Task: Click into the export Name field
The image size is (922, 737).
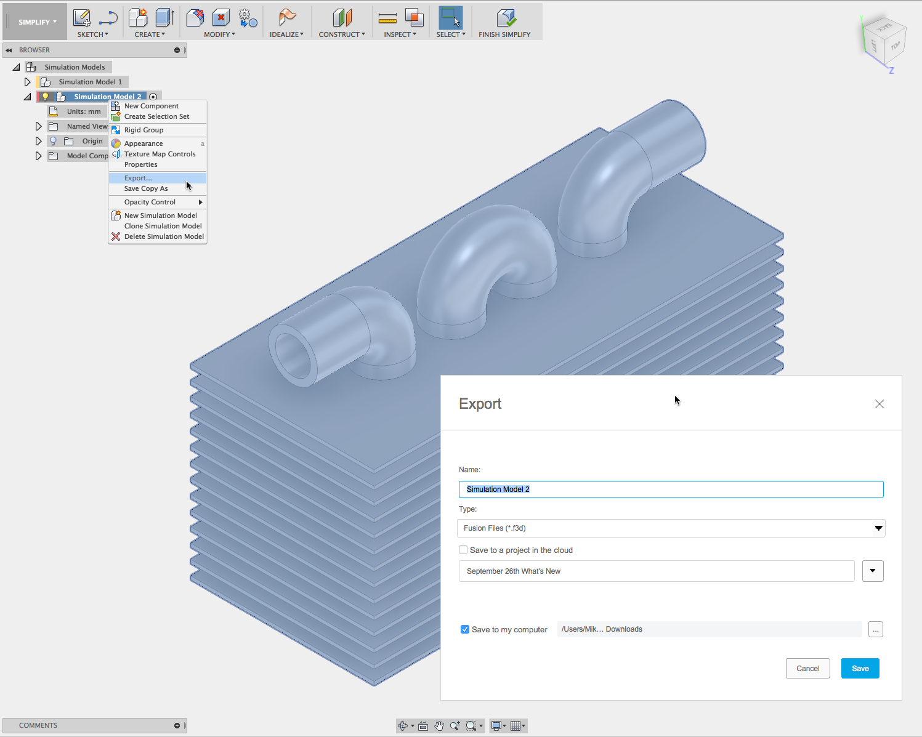Action: click(671, 489)
